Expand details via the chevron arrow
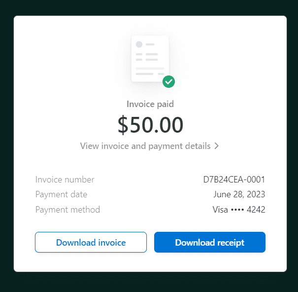Screen dimensions: 298x292 [216, 146]
